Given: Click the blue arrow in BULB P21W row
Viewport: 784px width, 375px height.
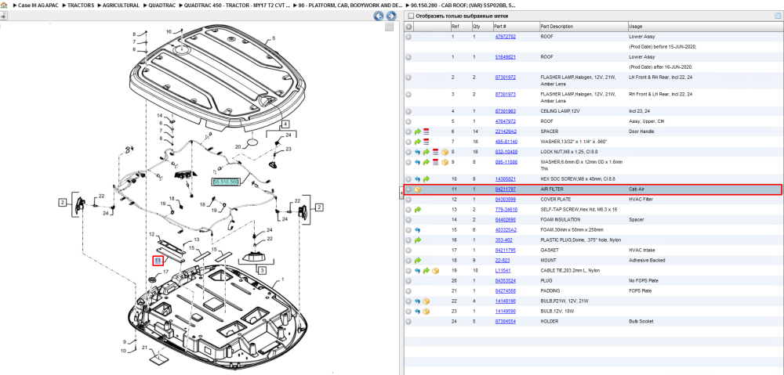Looking at the screenshot, I should [418, 301].
